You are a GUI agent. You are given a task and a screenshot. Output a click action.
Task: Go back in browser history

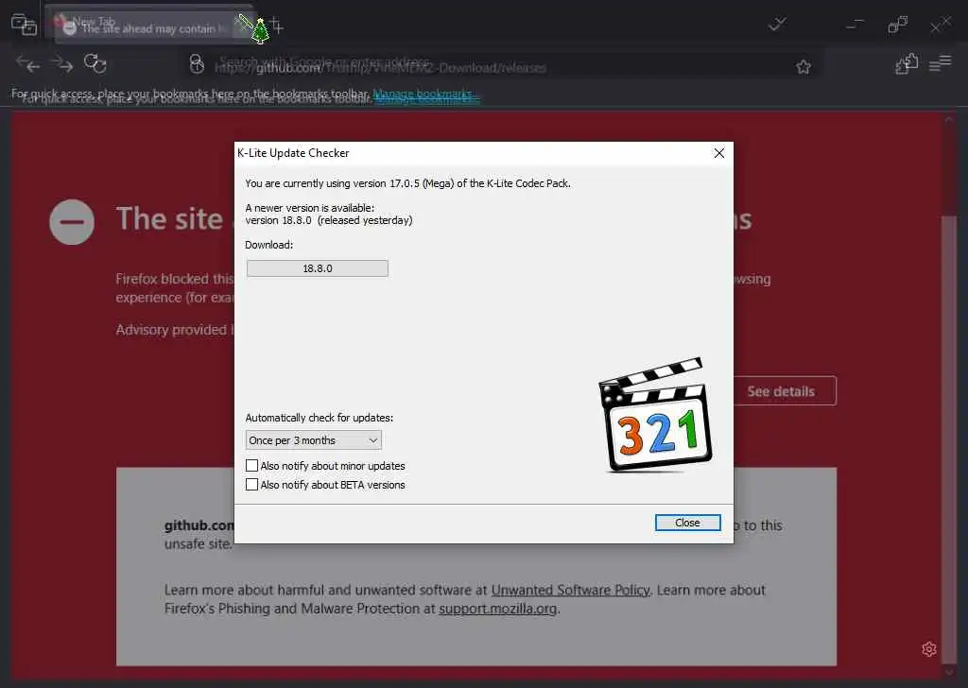(27, 63)
